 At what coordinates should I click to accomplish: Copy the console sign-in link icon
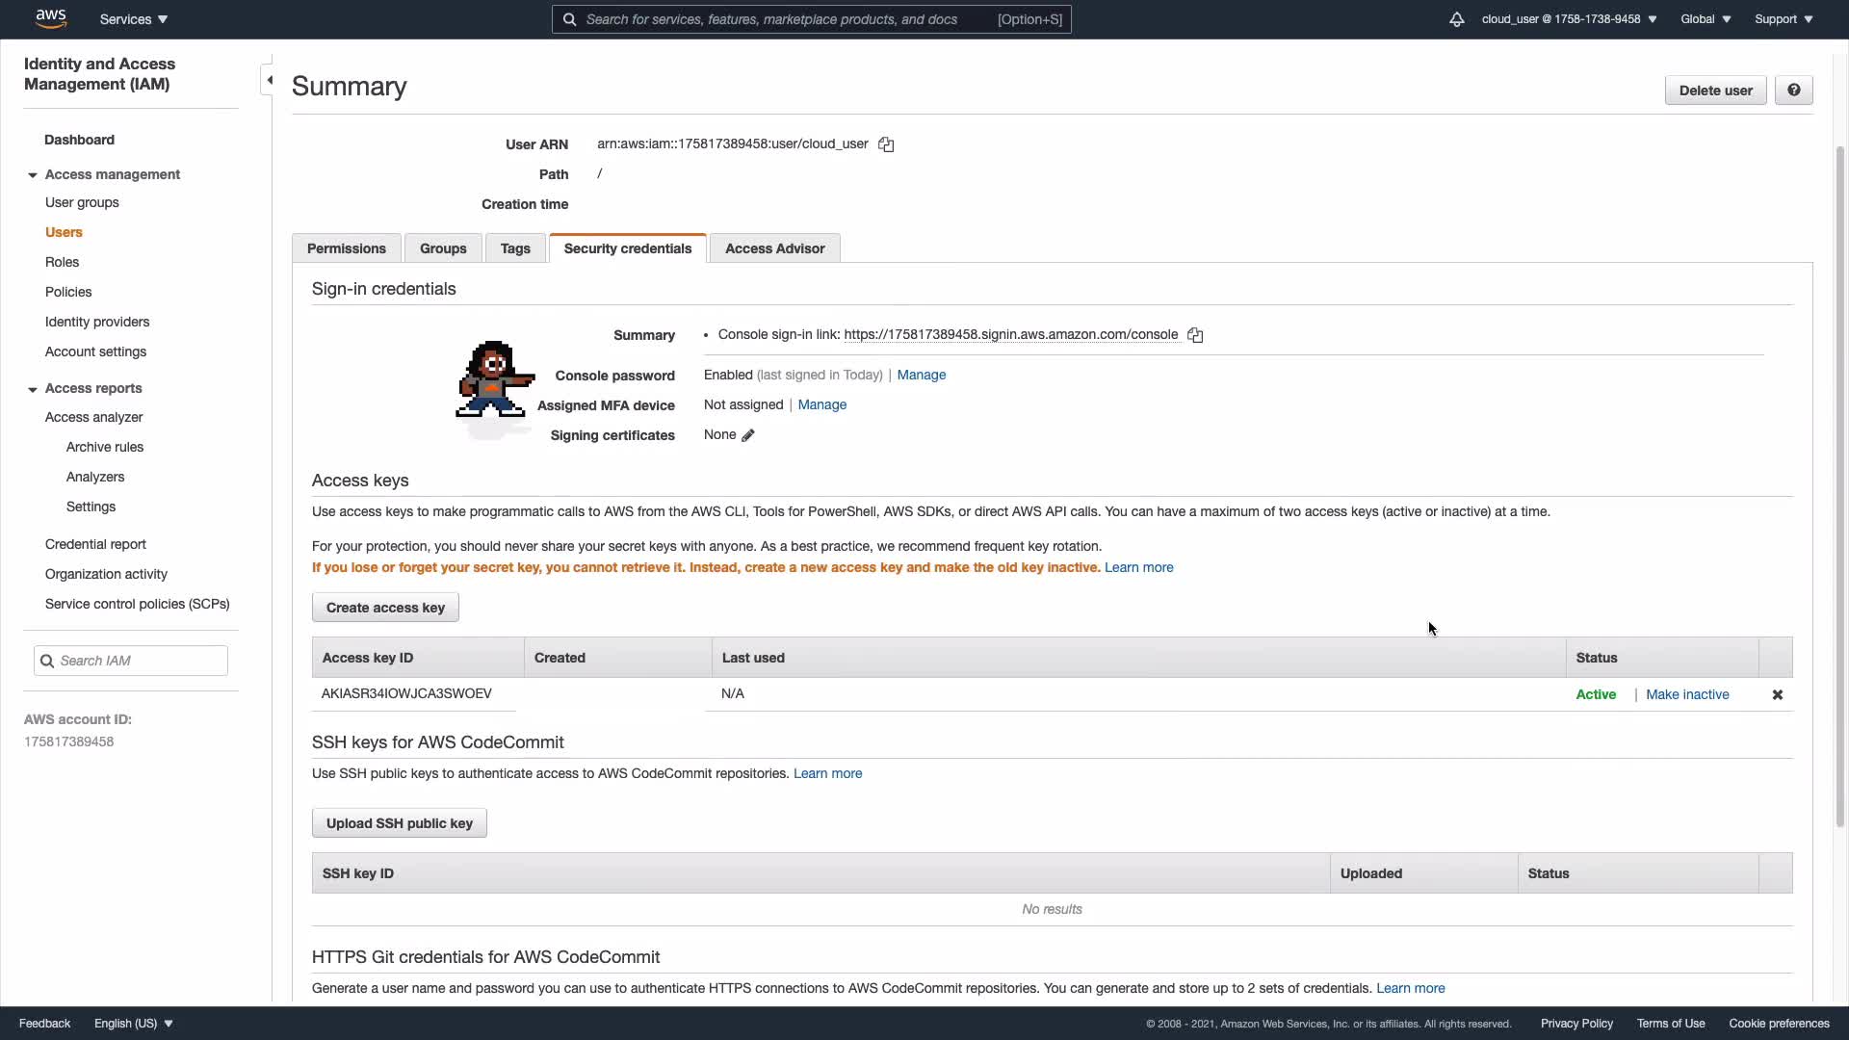1195,335
